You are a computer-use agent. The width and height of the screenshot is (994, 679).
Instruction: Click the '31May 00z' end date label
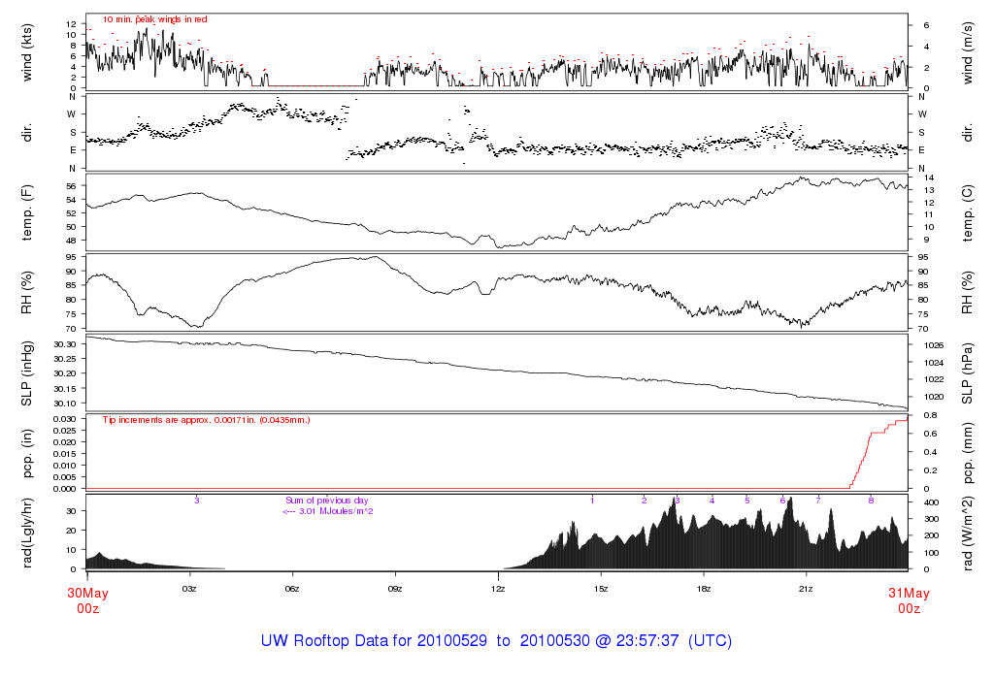pos(909,600)
